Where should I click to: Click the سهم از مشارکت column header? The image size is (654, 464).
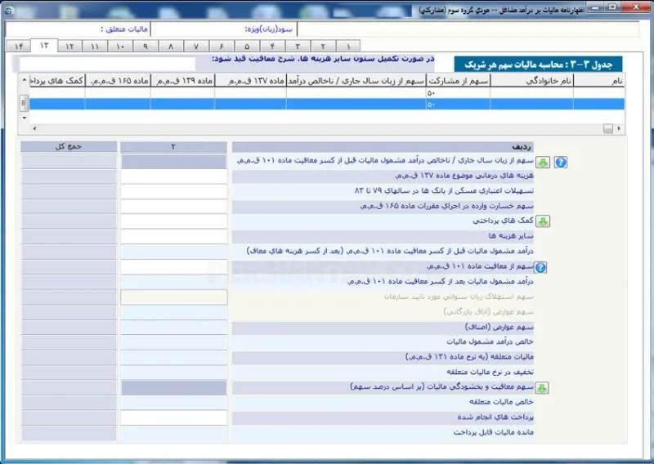pyautogui.click(x=458, y=81)
